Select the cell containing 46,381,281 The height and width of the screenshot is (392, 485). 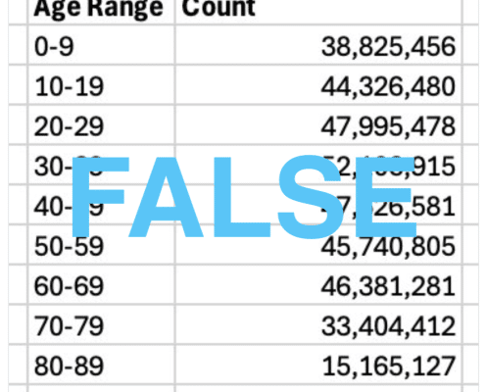pos(318,285)
